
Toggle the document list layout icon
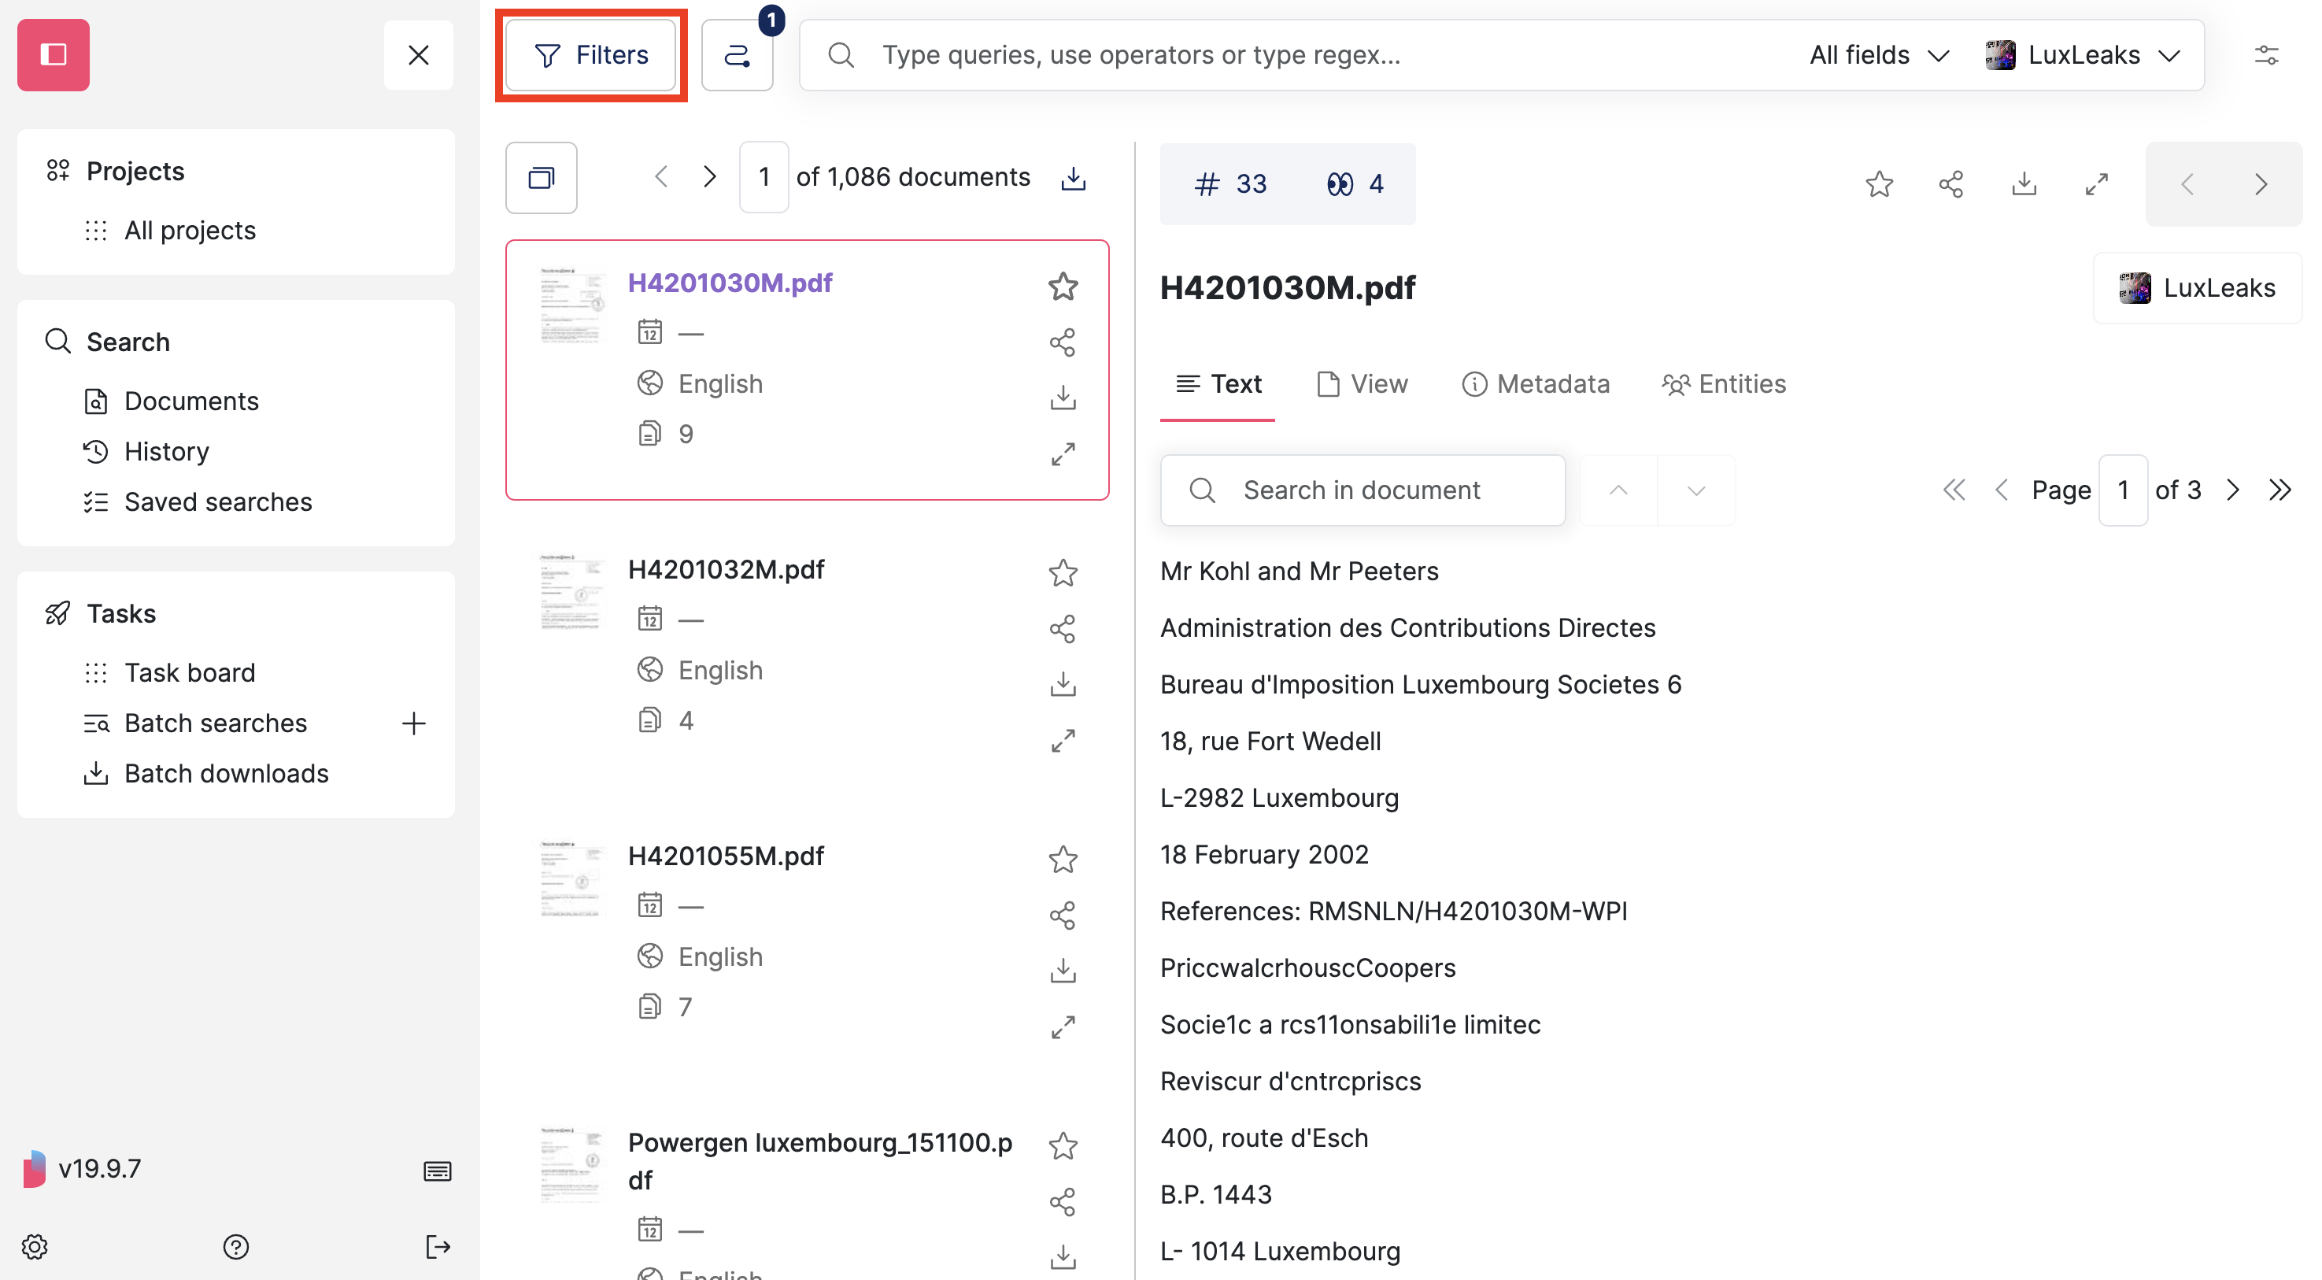[541, 178]
